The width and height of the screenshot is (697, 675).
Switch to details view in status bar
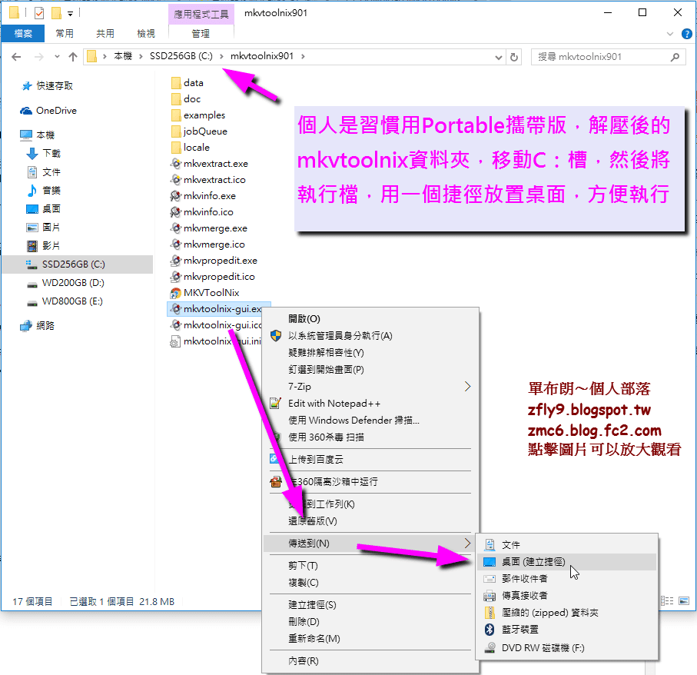pyautogui.click(x=667, y=601)
